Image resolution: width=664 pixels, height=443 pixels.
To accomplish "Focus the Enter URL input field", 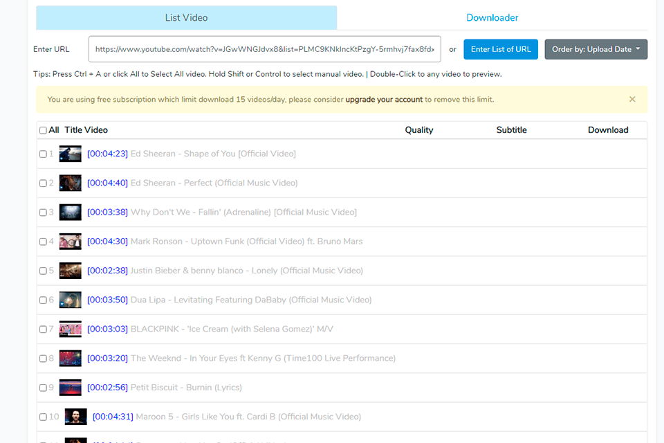I will pyautogui.click(x=265, y=49).
